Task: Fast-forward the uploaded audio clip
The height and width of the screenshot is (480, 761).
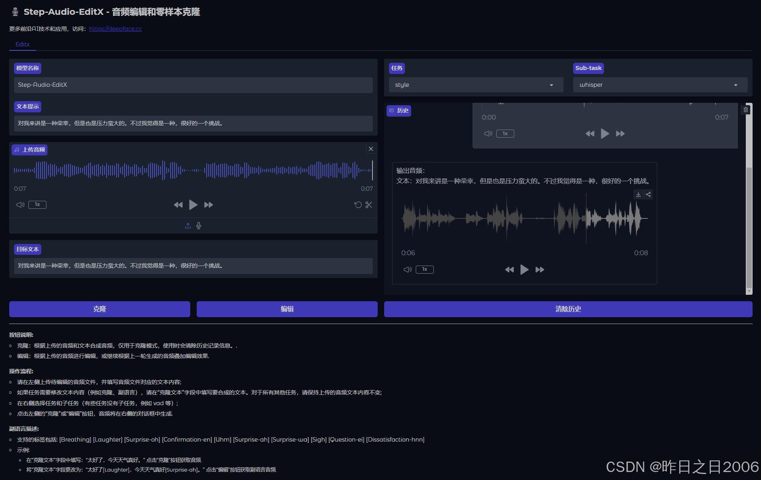Action: 209,205
